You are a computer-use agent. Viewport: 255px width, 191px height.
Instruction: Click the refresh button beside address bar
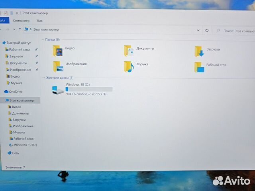tap(207, 30)
